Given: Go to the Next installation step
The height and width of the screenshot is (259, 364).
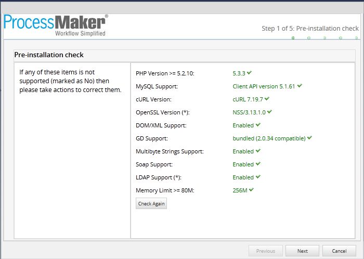Looking at the screenshot, I should (x=302, y=251).
